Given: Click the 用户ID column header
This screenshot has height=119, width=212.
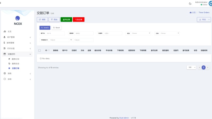Looking at the screenshot, I should 65,50.
